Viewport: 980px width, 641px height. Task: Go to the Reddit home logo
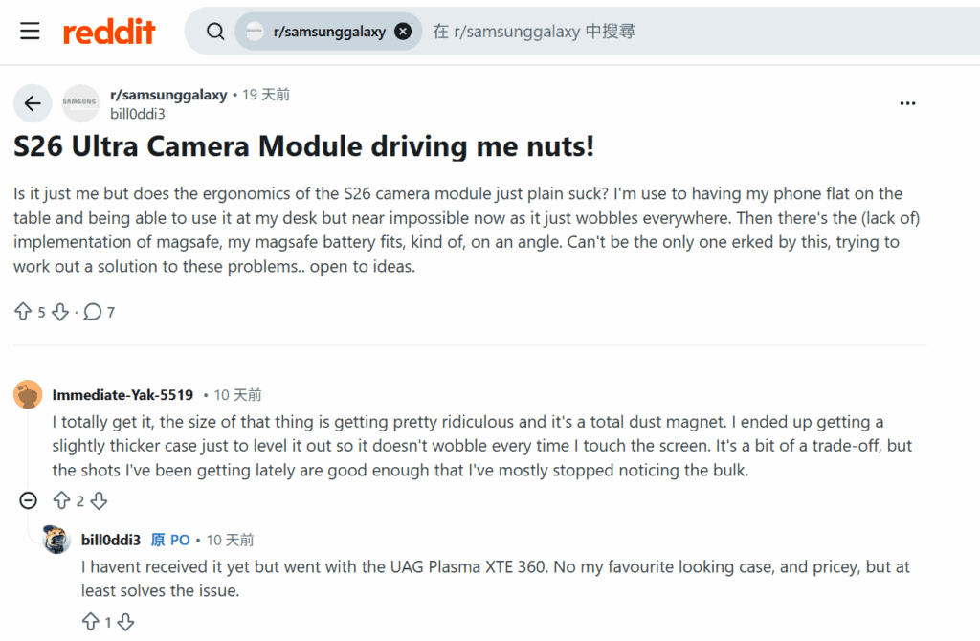point(109,32)
